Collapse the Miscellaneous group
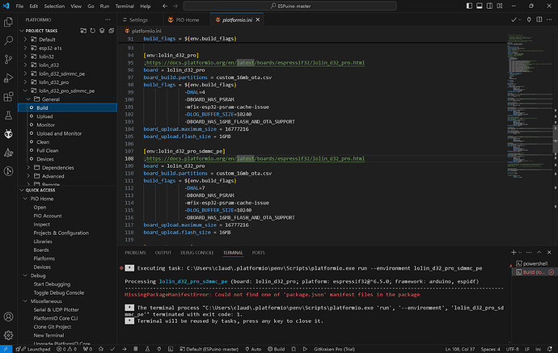 coord(25,301)
